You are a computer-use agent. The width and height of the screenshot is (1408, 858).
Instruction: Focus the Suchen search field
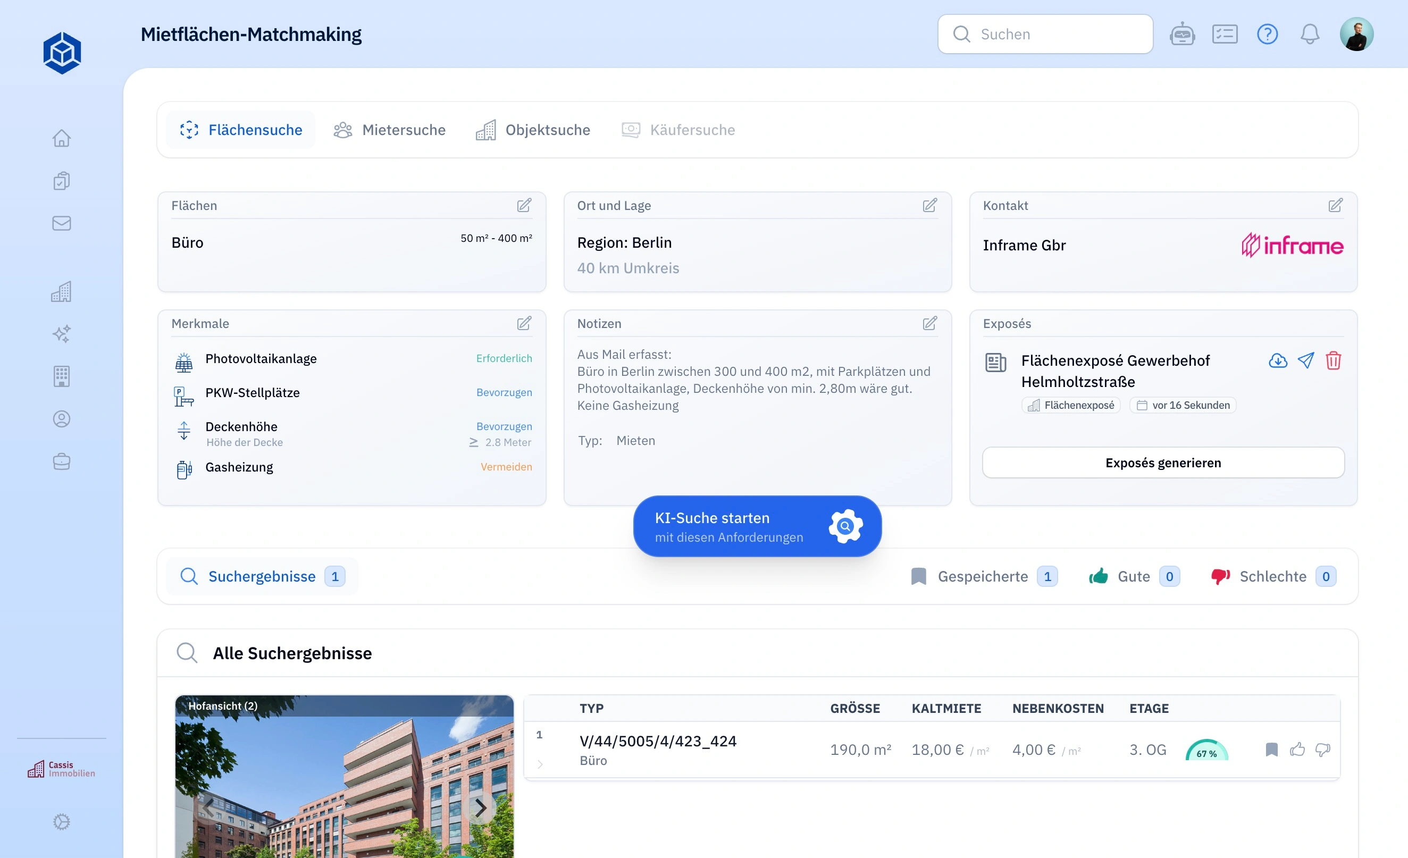pos(1046,34)
